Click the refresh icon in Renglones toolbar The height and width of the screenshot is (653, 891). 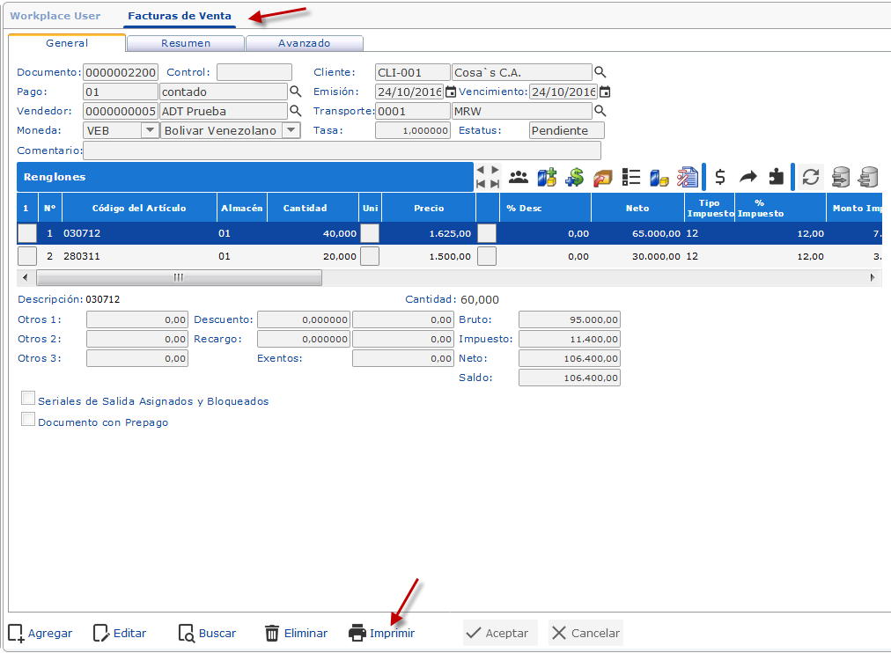coord(811,177)
